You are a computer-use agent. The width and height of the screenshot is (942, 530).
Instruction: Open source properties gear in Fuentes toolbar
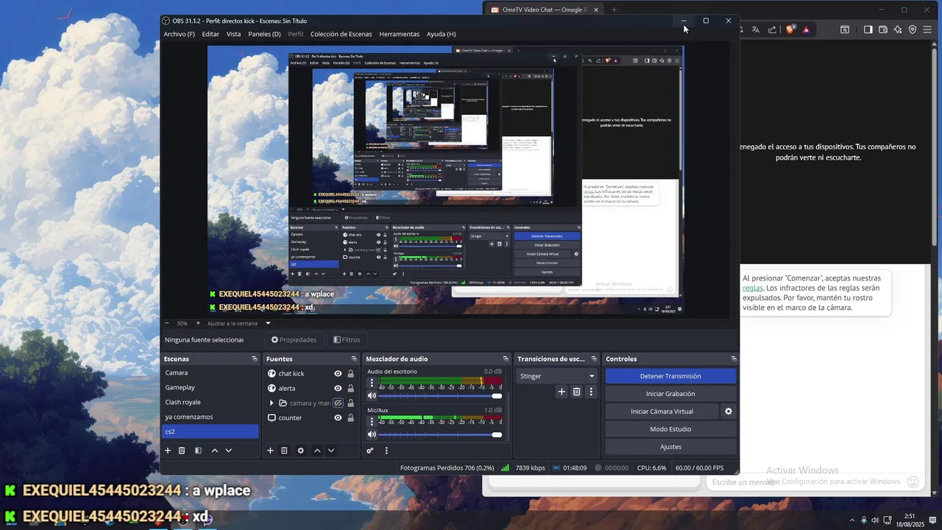click(x=300, y=451)
